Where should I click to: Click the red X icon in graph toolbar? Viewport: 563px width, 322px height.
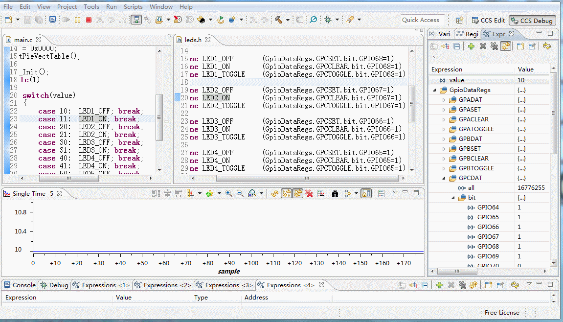click(x=309, y=194)
